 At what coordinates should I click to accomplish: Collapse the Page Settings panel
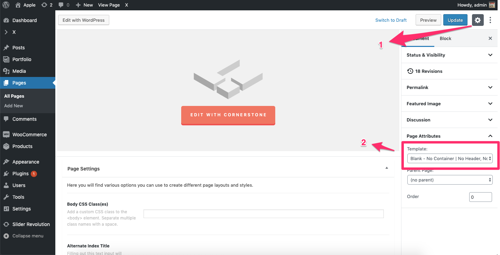[x=387, y=168]
